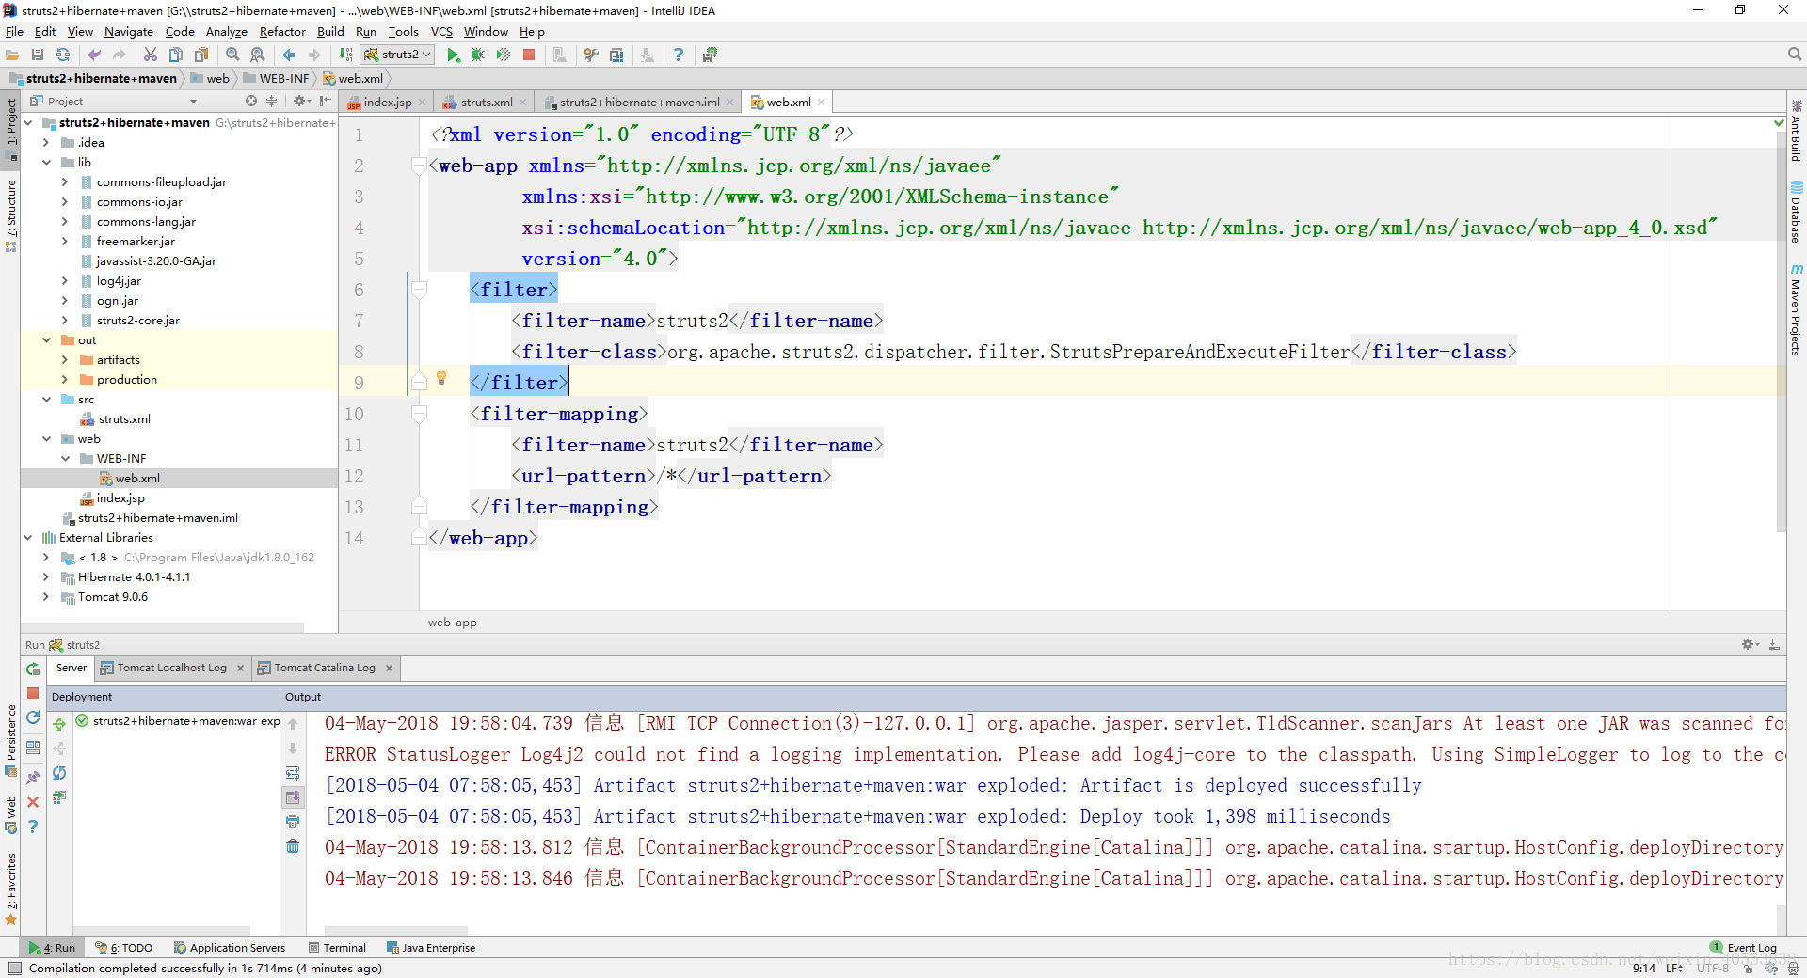Toggle the Ant Build side panel
The height and width of the screenshot is (978, 1807).
(1796, 131)
